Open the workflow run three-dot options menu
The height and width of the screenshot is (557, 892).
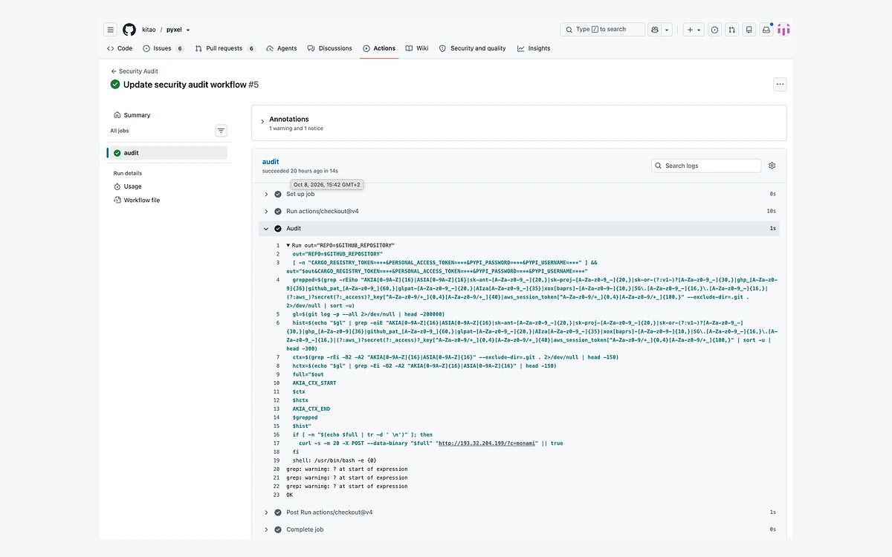(780, 84)
